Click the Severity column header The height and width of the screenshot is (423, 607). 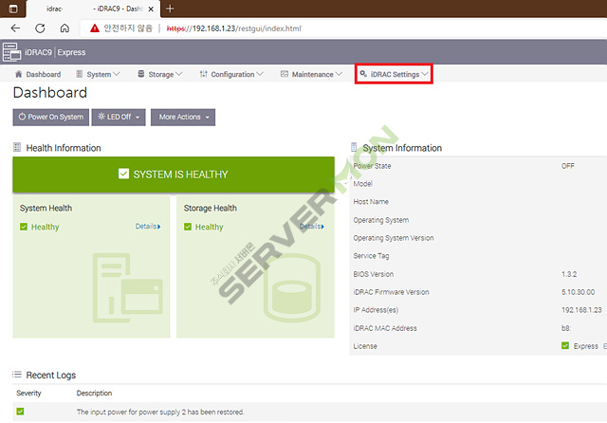click(x=28, y=393)
